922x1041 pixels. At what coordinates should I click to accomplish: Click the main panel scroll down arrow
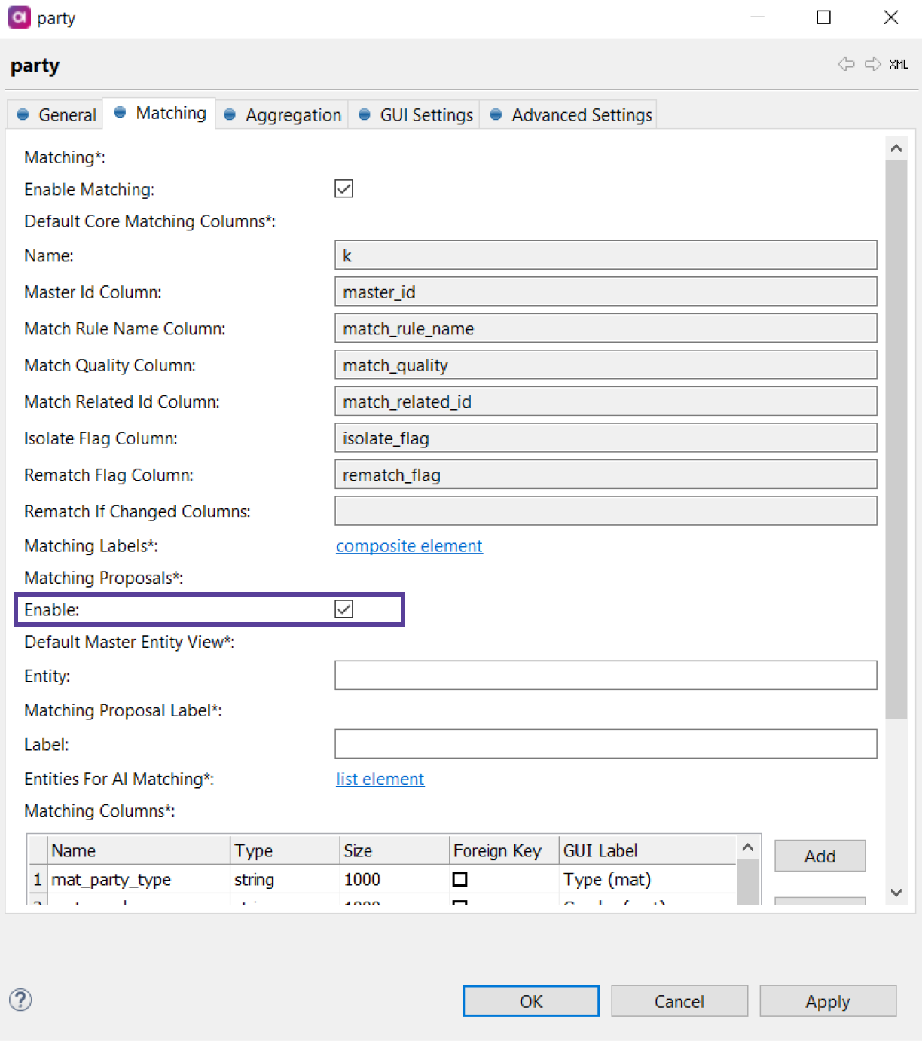[896, 893]
